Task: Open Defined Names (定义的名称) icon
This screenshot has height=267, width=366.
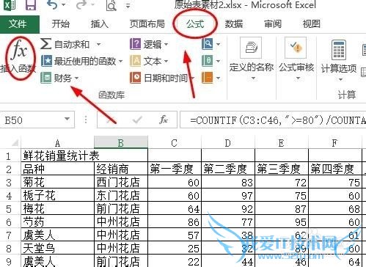Action: (251, 48)
